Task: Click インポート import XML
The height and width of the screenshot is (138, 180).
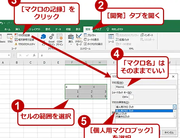Action: (x=147, y=35)
